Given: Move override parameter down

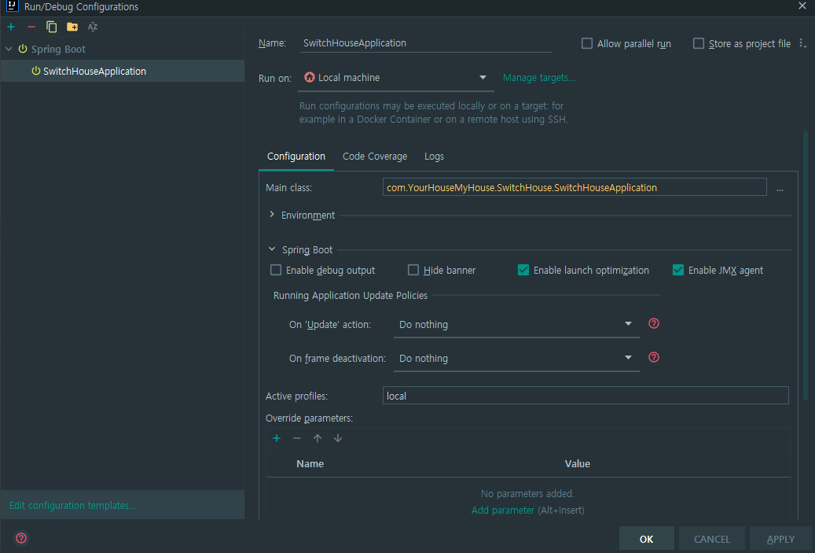Looking at the screenshot, I should pos(338,438).
